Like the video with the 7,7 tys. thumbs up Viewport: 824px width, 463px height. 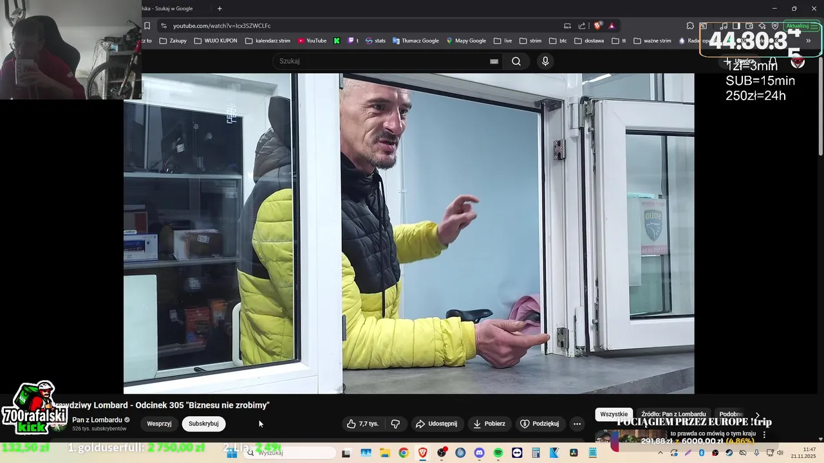(362, 424)
